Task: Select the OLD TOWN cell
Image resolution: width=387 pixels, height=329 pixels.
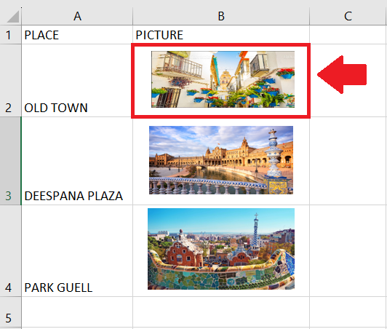Action: (77, 81)
